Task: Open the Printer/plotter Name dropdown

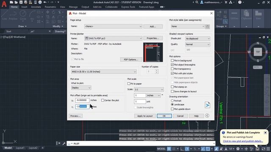Action: [x=113, y=38]
